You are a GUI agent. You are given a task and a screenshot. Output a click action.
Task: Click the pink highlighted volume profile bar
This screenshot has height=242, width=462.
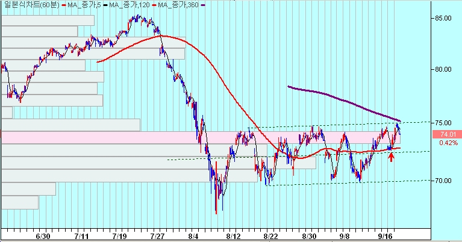201,137
